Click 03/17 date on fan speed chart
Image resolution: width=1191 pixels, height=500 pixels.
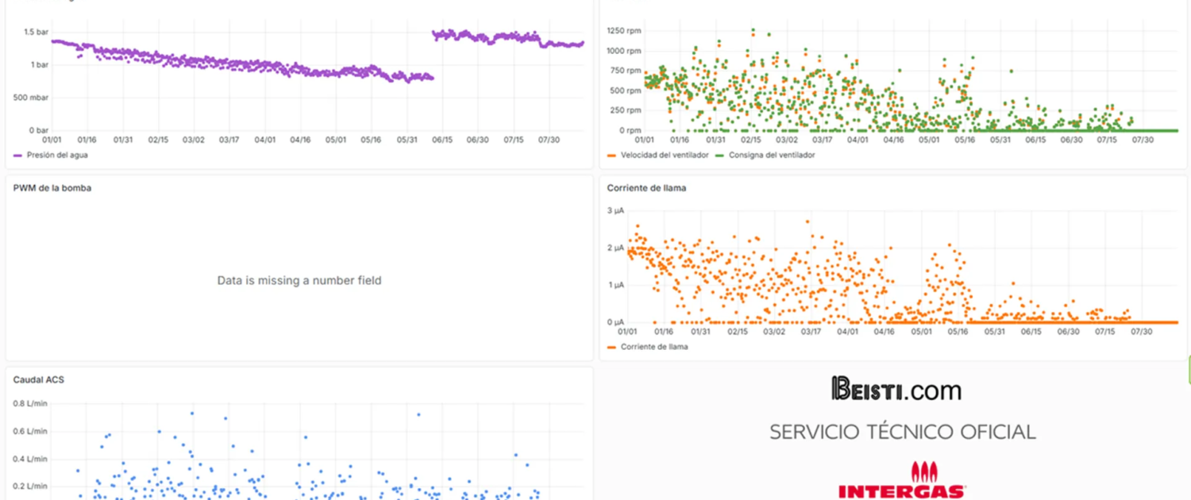(822, 140)
